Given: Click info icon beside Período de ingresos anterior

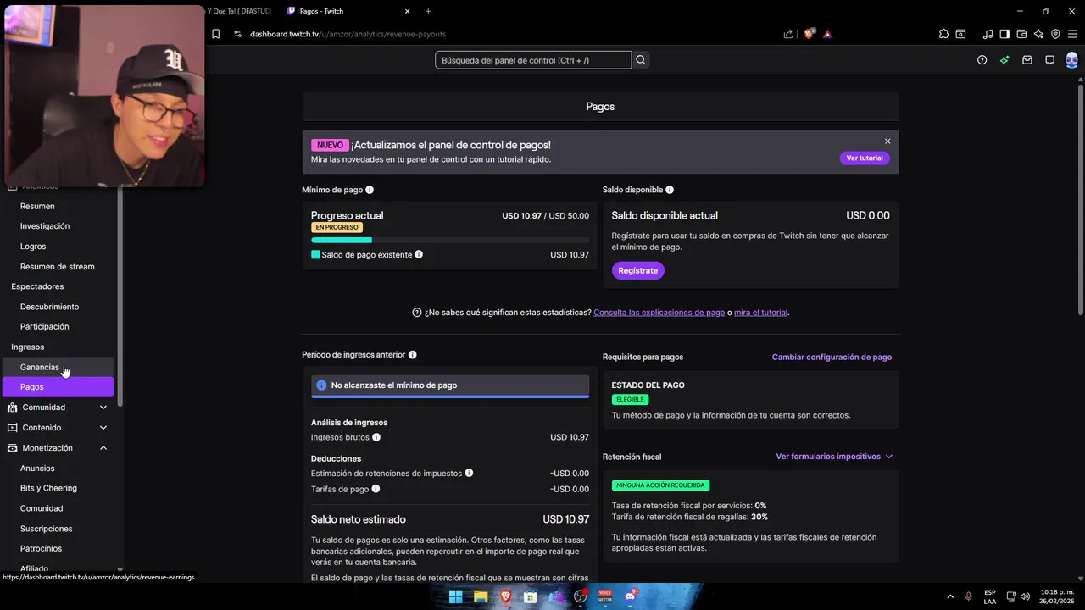Looking at the screenshot, I should (412, 355).
